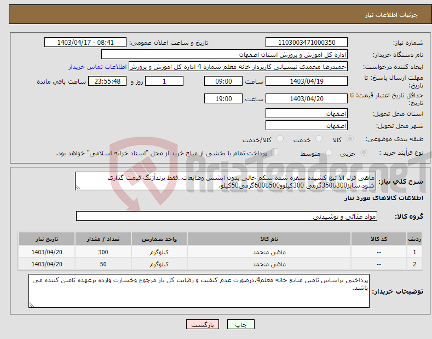Click the جزئیات اطلاعات نیاز page header
This screenshot has width=432, height=339.
(391, 15)
